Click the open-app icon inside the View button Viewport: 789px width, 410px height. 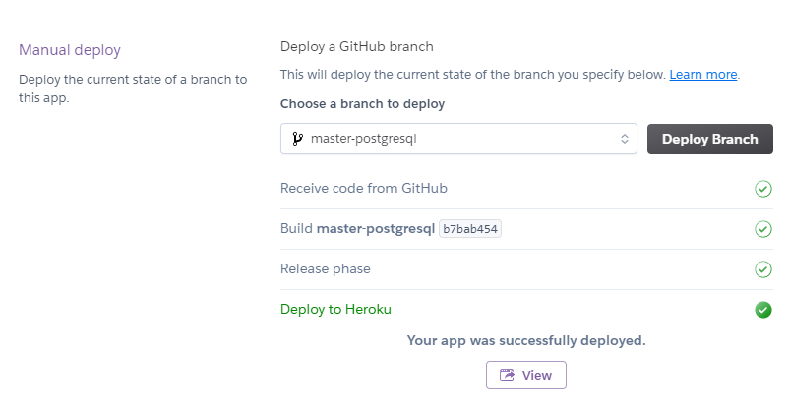(x=508, y=375)
